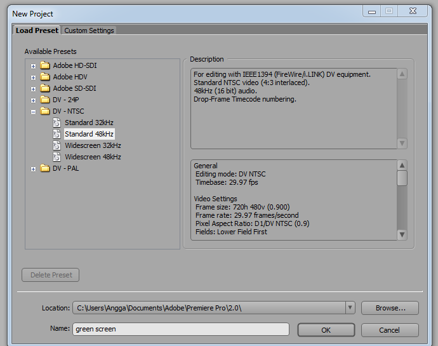Expand the Adobe HDV preset group
The image size is (438, 346).
pyautogui.click(x=33, y=77)
